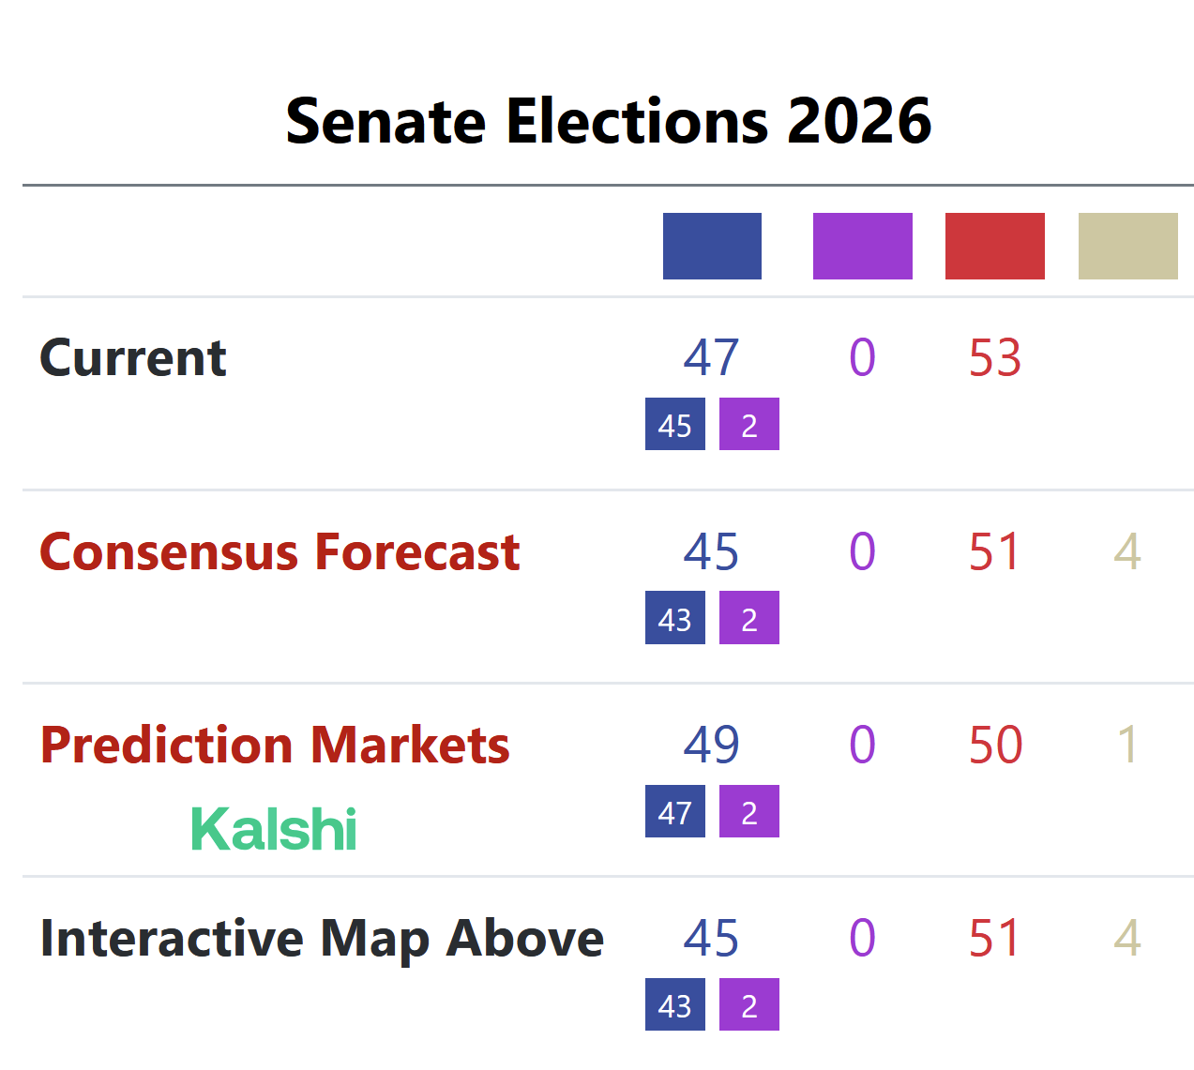Click the blue Democratic color swatch
Screen dimensions: 1194x1070
712,246
